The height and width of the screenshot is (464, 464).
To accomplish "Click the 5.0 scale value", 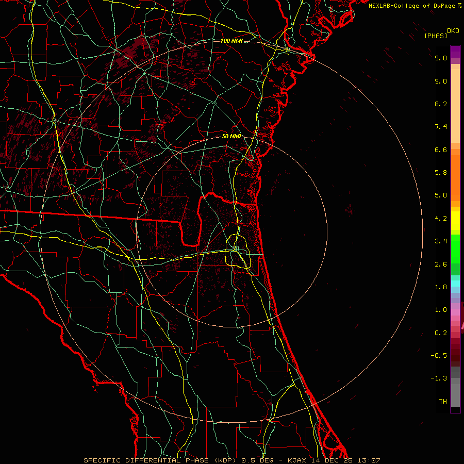I will point(441,195).
